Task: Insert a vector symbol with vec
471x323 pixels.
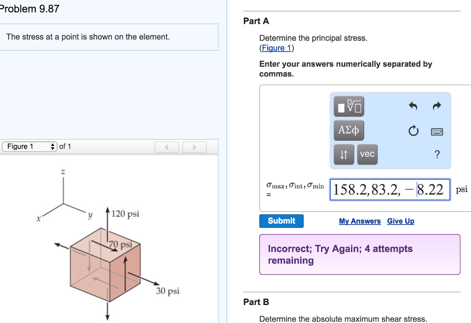Action: coord(367,154)
